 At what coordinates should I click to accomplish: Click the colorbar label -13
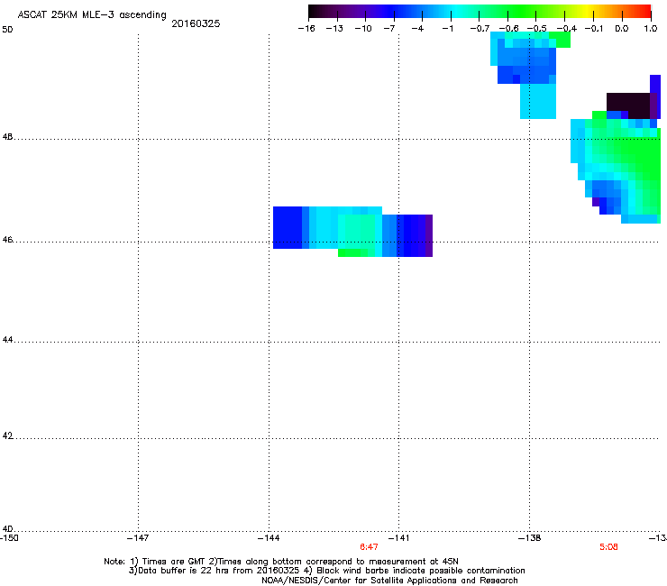click(x=334, y=29)
